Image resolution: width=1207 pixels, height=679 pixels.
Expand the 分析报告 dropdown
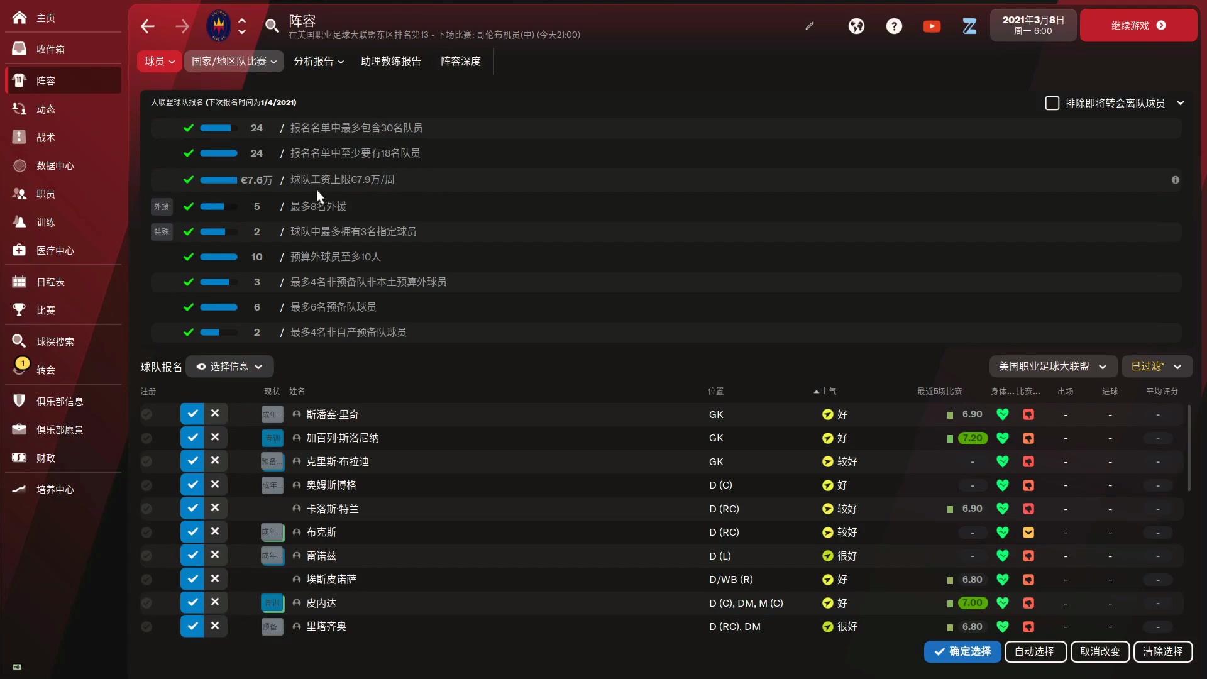pyautogui.click(x=319, y=61)
